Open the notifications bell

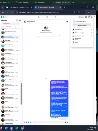(x=89, y=17)
